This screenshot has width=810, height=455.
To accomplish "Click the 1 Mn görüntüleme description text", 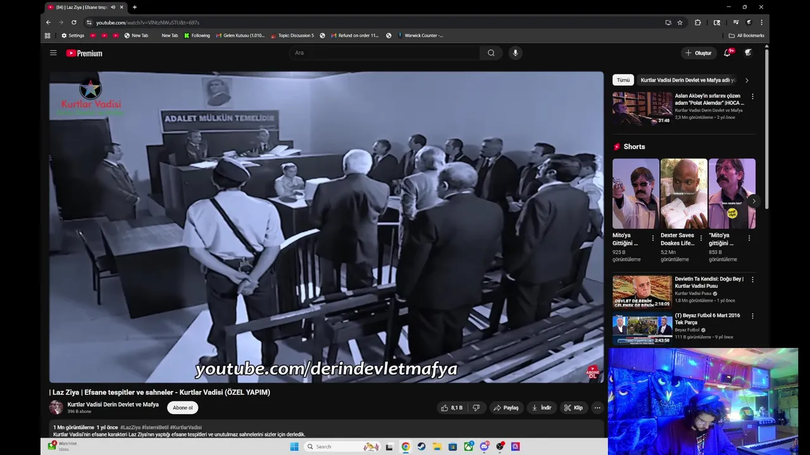I will point(73,427).
